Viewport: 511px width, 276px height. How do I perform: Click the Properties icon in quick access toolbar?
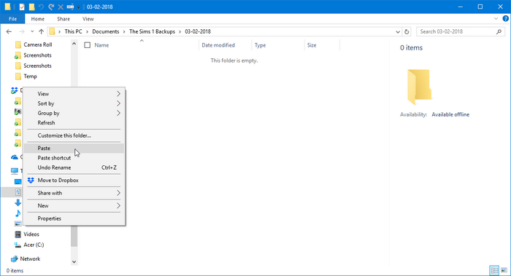[x=22, y=7]
